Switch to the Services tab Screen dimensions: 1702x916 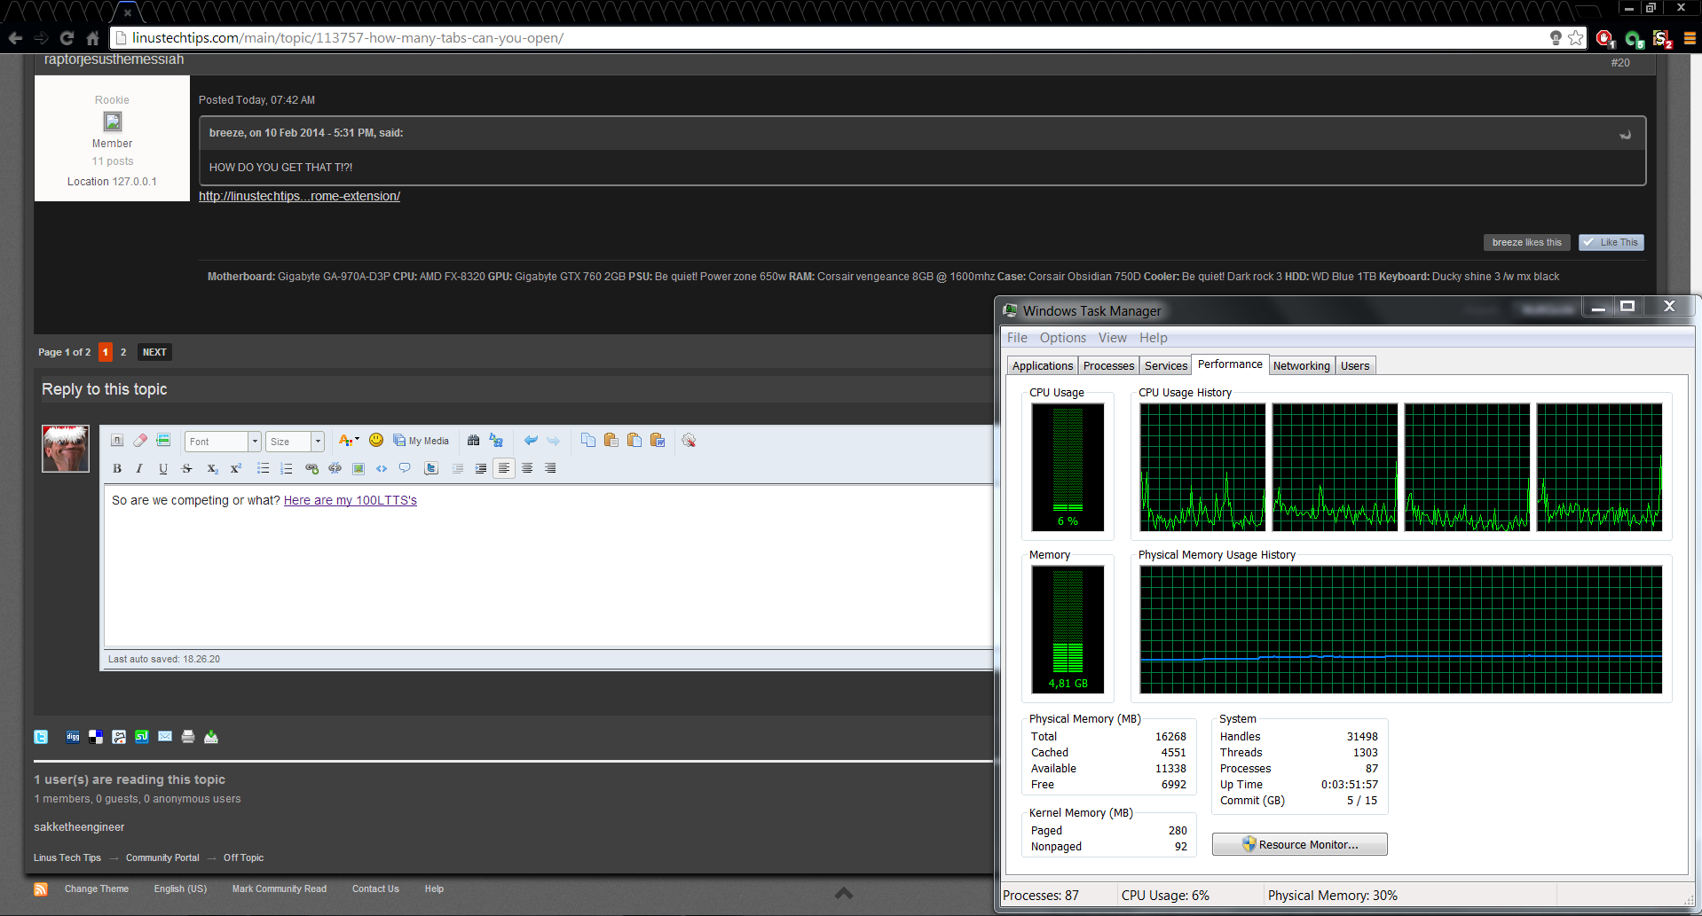pyautogui.click(x=1166, y=366)
